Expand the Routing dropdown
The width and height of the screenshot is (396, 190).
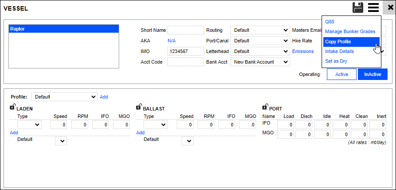(x=260, y=30)
